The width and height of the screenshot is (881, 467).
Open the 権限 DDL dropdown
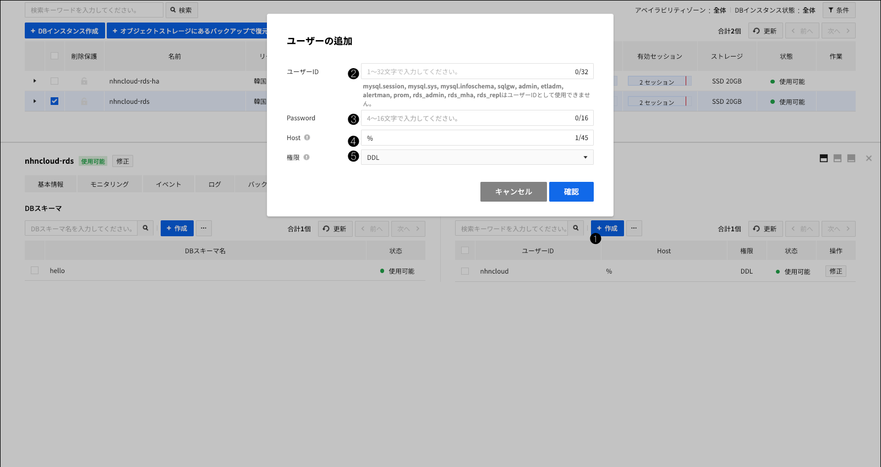(477, 157)
